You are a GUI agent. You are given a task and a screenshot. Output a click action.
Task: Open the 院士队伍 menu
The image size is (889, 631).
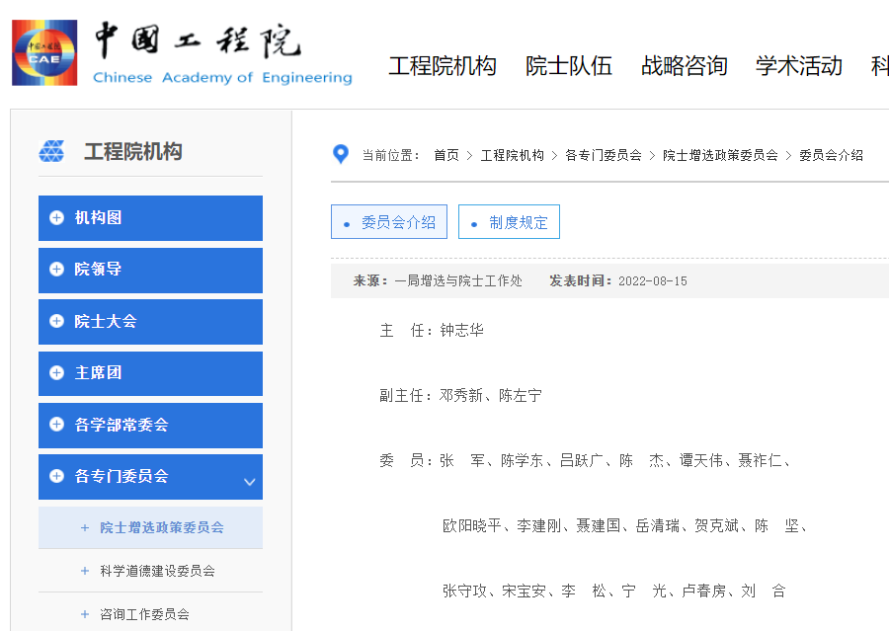568,66
